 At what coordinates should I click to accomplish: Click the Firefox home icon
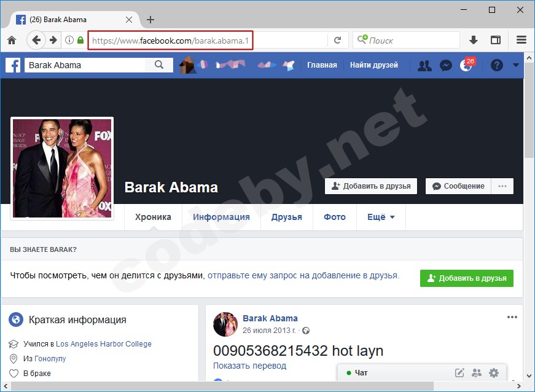12,41
